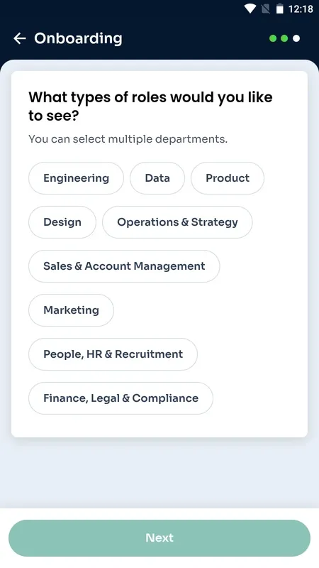The image size is (319, 568).
Task: Click the second green progress dot
Action: pos(285,38)
